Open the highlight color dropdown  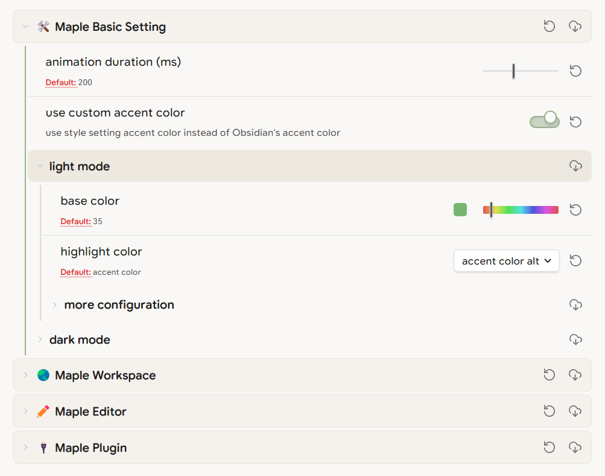(x=506, y=261)
